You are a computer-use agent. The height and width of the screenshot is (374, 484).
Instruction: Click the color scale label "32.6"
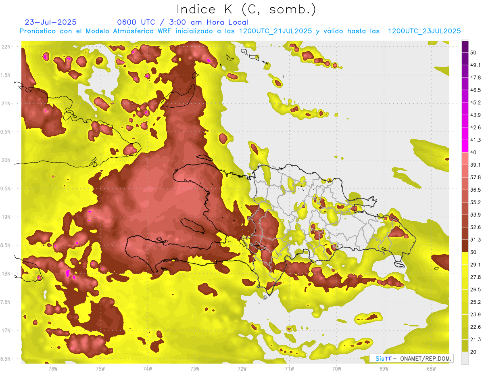click(x=476, y=227)
